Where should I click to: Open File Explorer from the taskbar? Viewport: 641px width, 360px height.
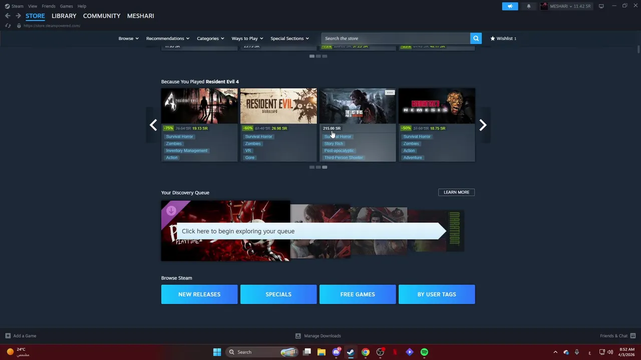click(322, 352)
